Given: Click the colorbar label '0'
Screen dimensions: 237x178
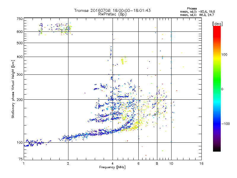Looking at the screenshot, I should tap(222, 89).
